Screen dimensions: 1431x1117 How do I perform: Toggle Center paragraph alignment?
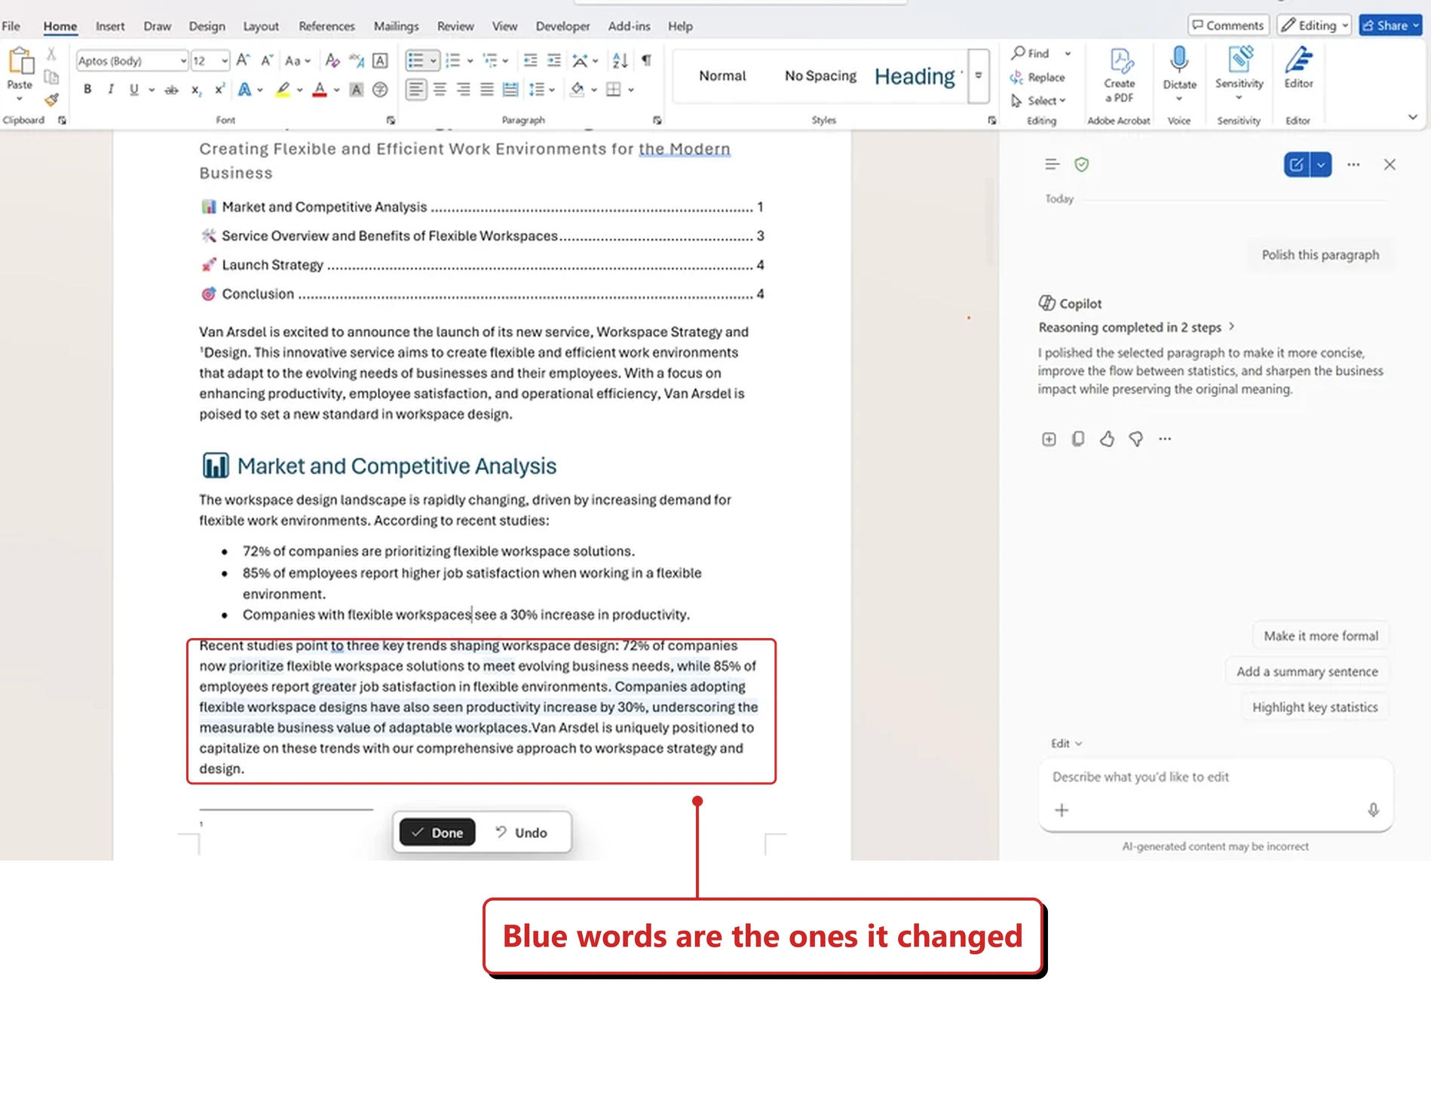coord(440,90)
